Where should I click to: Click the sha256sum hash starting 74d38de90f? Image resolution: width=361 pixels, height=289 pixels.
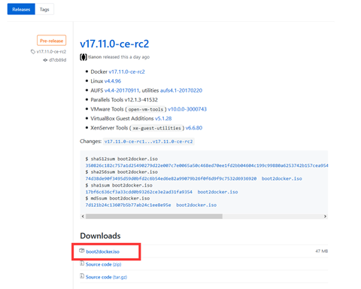(x=171, y=178)
